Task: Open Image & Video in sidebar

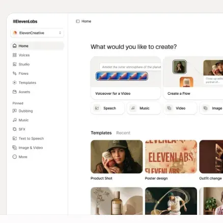Action: click(x=37, y=148)
